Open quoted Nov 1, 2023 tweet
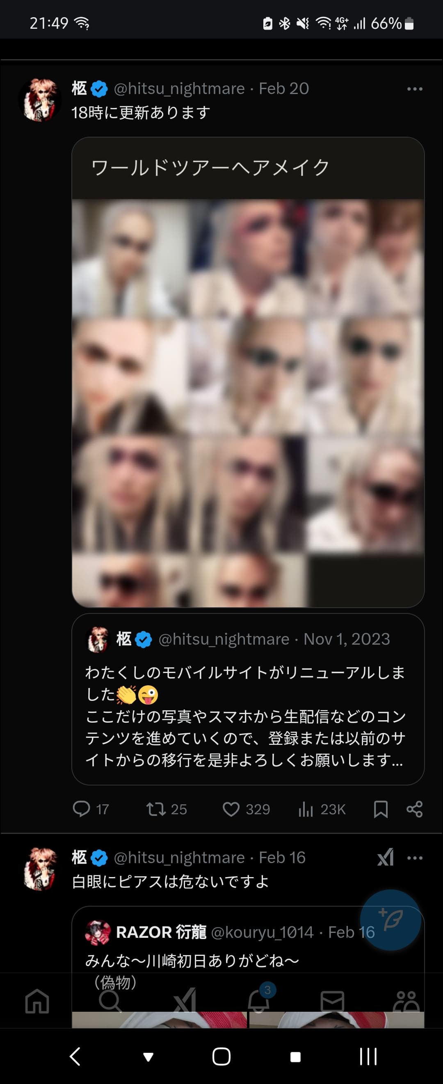The width and height of the screenshot is (443, 1084). [248, 699]
